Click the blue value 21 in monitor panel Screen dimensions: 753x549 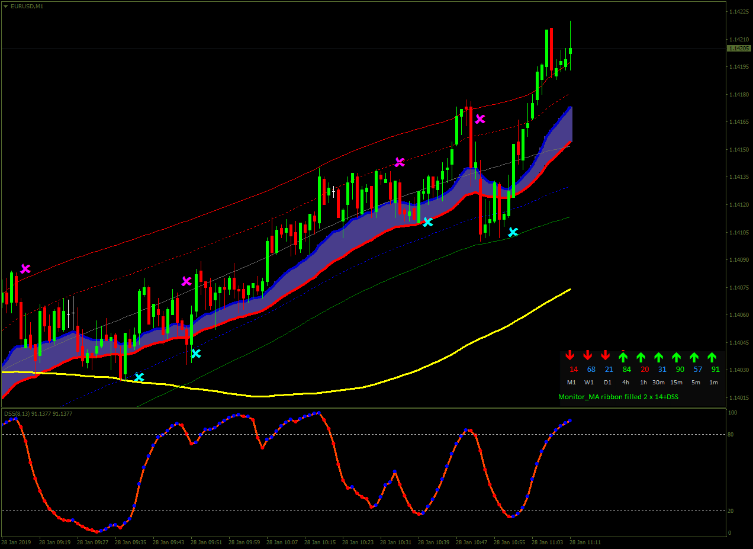click(609, 370)
